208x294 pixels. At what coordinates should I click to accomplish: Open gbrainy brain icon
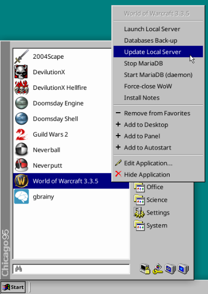pyautogui.click(x=22, y=196)
